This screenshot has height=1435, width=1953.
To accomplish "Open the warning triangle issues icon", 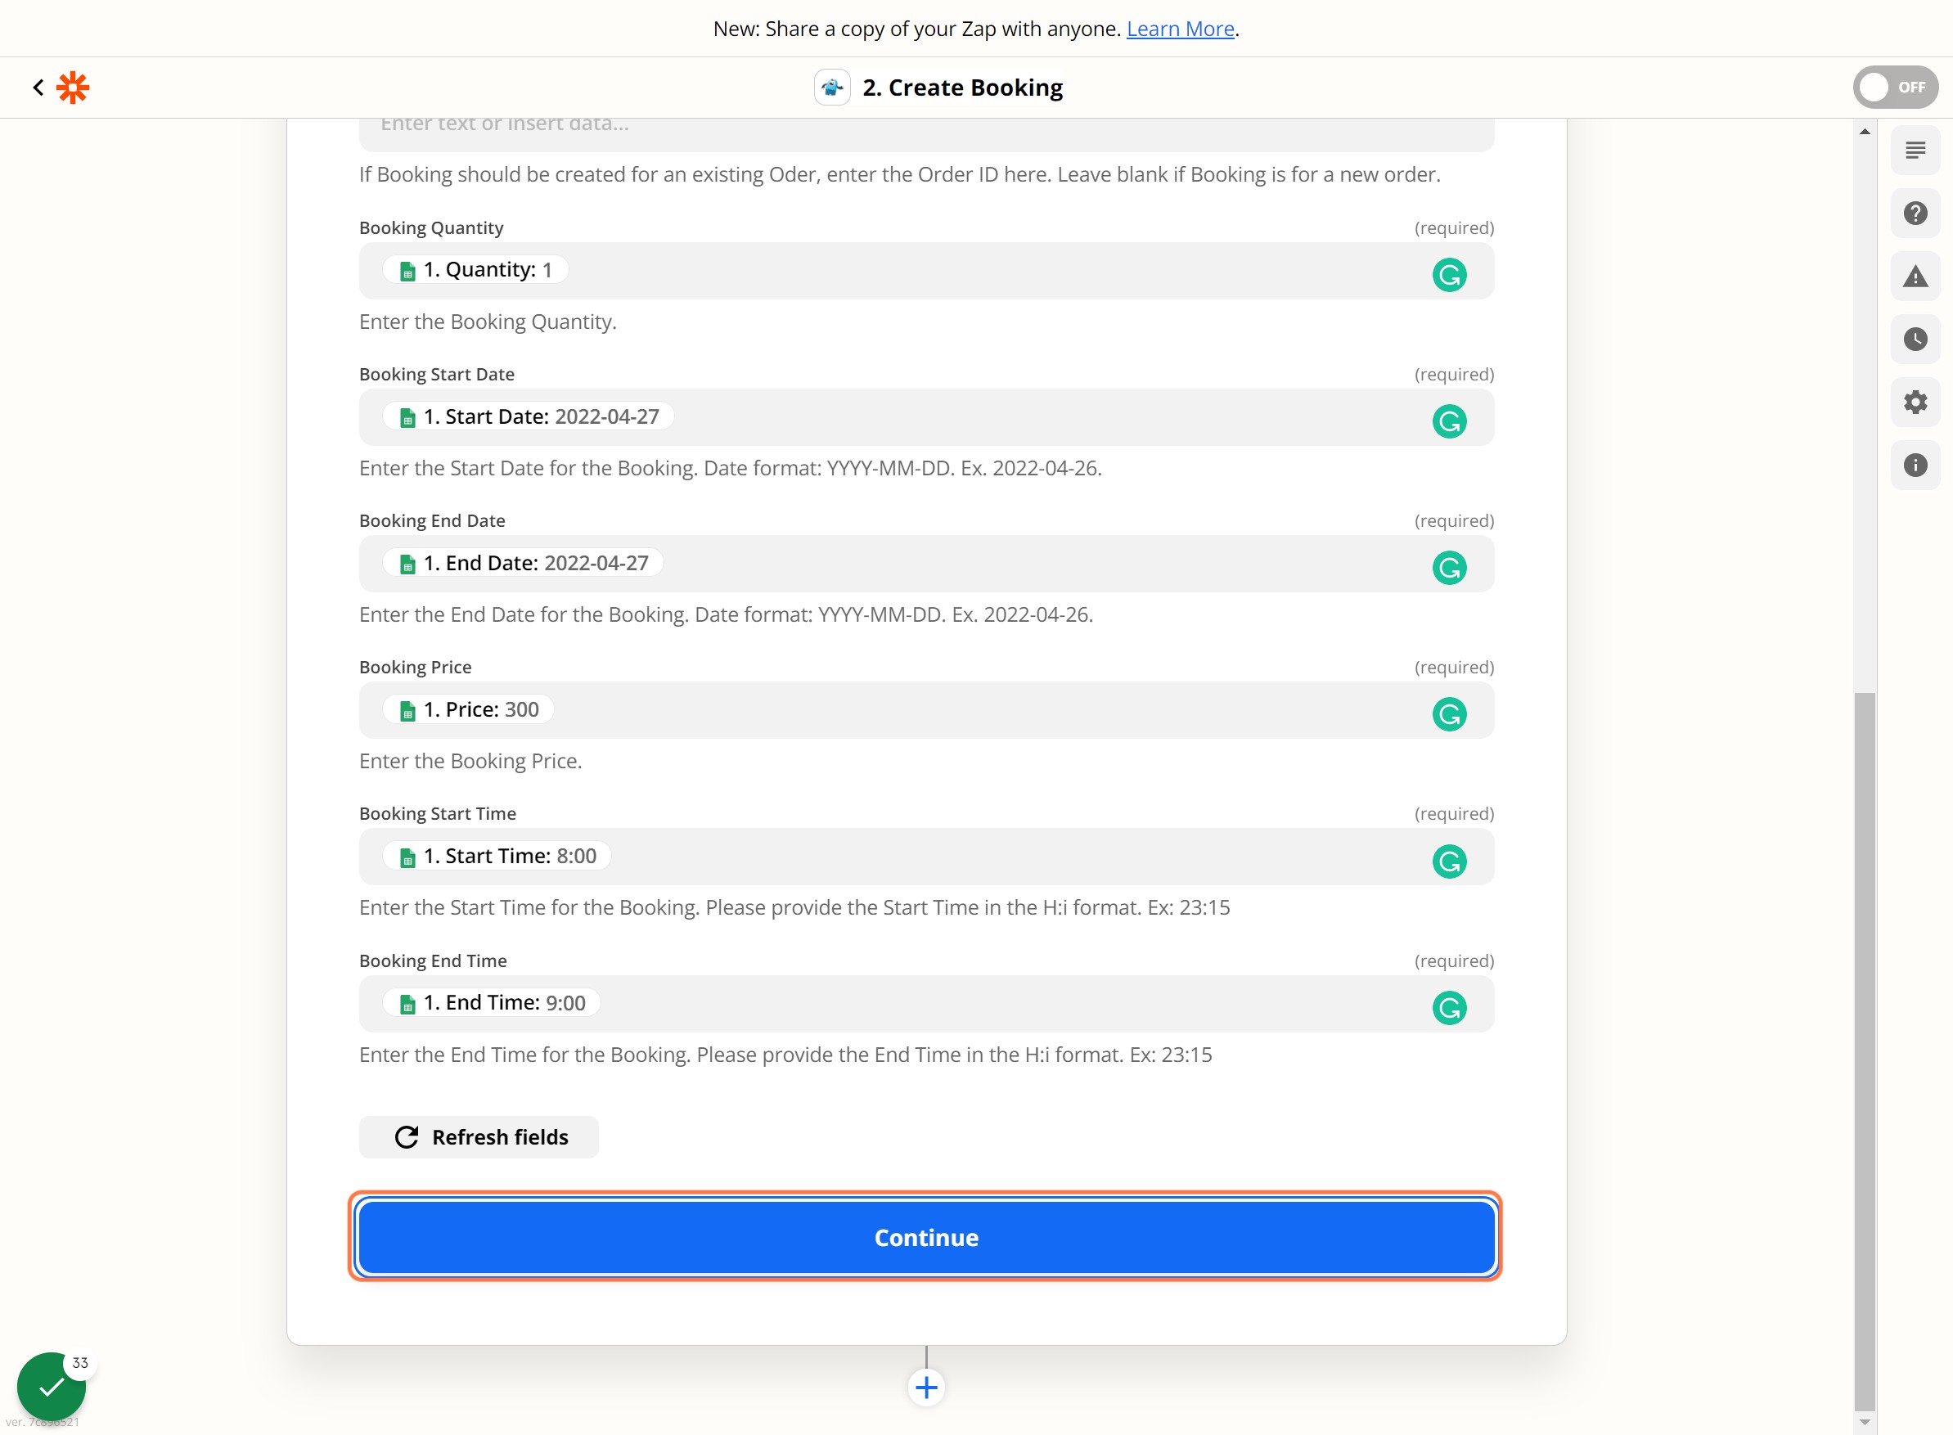I will pyautogui.click(x=1915, y=277).
